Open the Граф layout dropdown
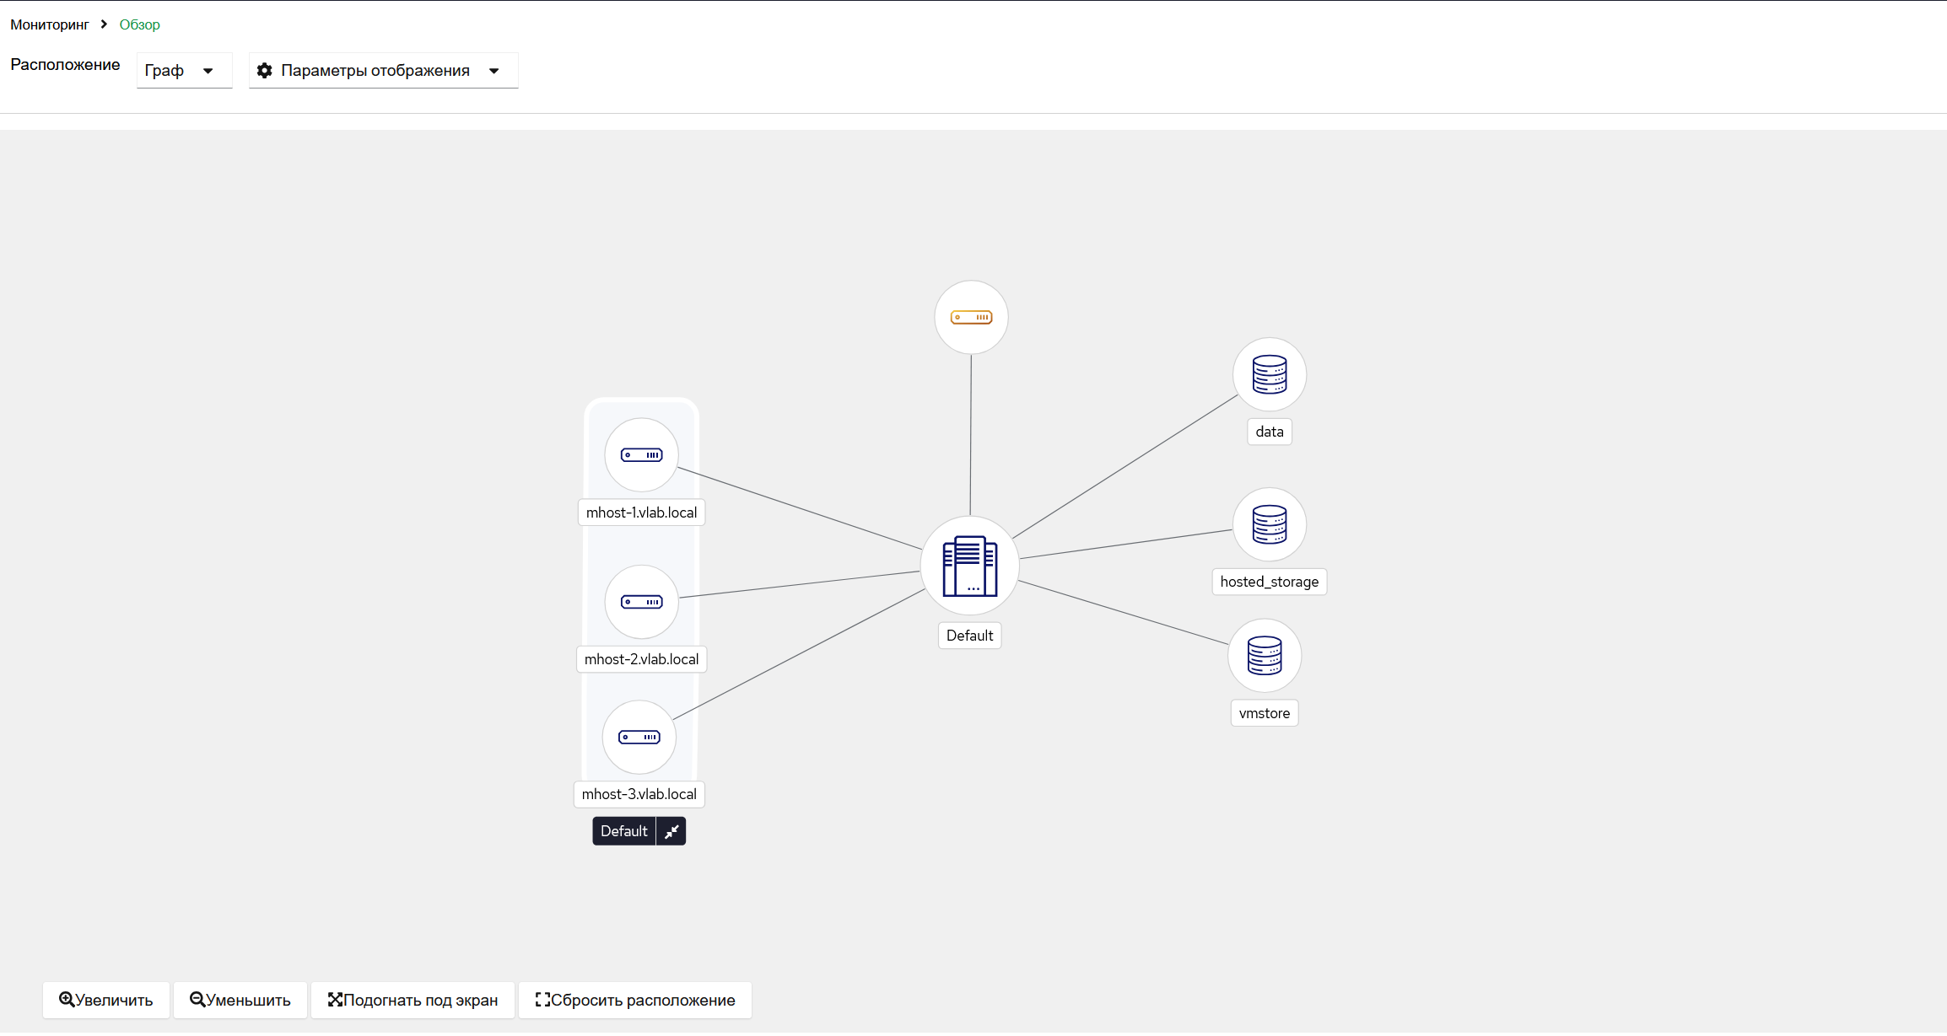 [x=184, y=71]
